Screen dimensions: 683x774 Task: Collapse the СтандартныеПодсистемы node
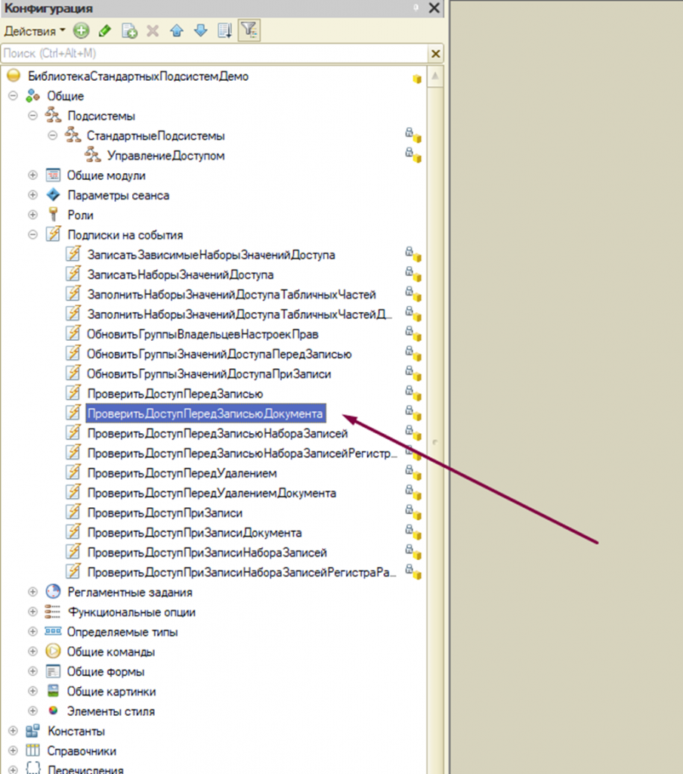tap(53, 135)
